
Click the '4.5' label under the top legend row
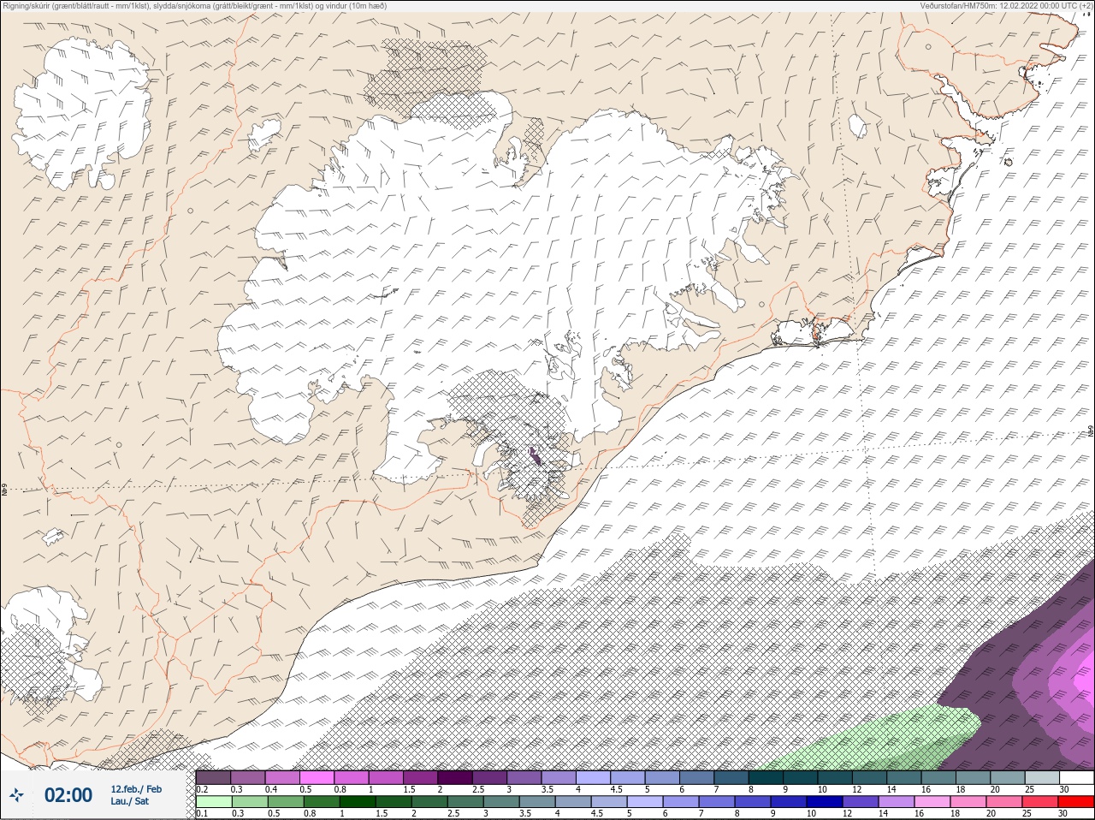coord(616,789)
